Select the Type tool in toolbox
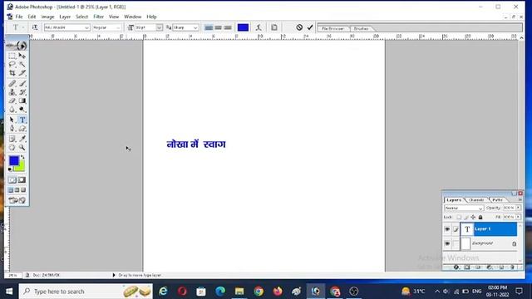This screenshot has height=299, width=532. point(22,120)
